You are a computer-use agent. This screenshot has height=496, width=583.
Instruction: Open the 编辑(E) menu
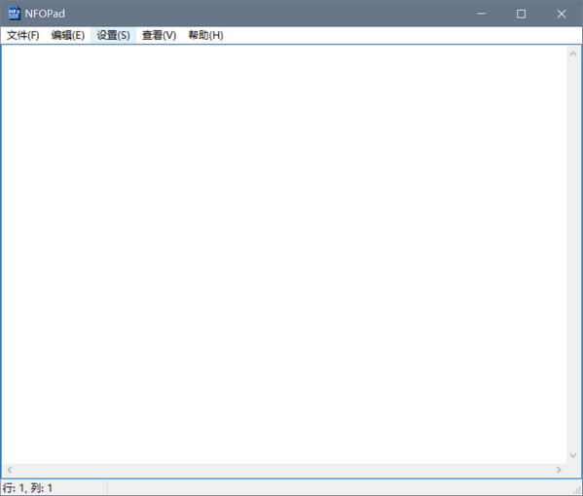click(68, 35)
